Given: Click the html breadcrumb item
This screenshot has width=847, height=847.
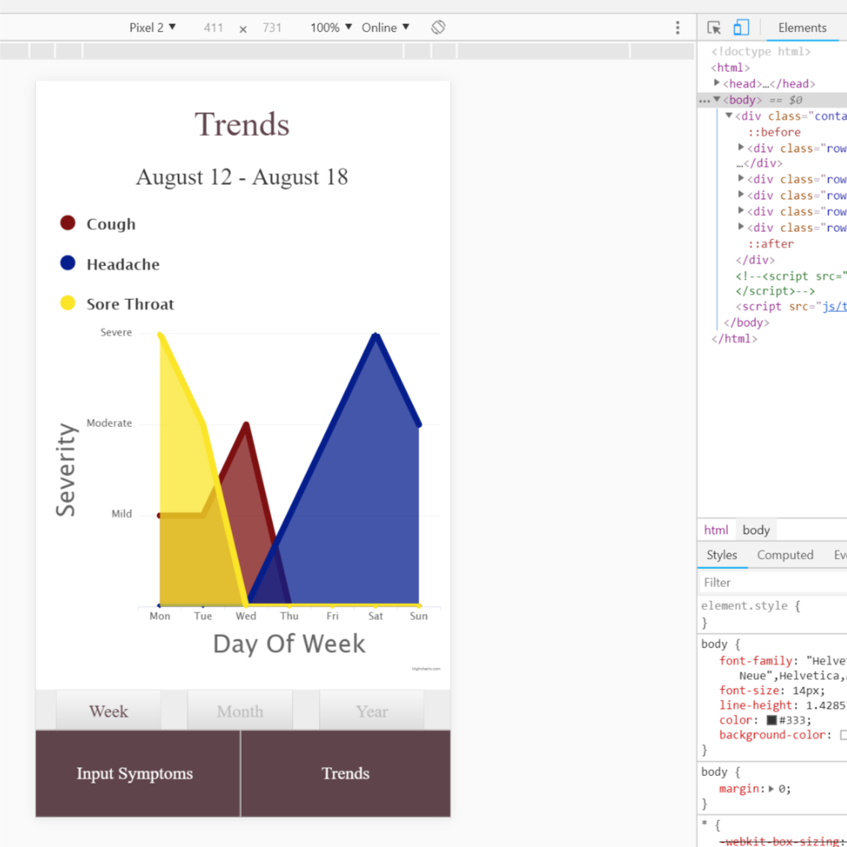Looking at the screenshot, I should pyautogui.click(x=716, y=530).
